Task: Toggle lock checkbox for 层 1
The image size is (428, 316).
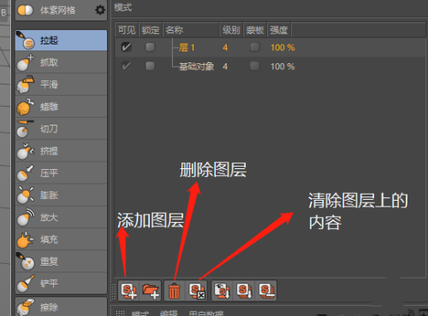Action: pos(150,47)
